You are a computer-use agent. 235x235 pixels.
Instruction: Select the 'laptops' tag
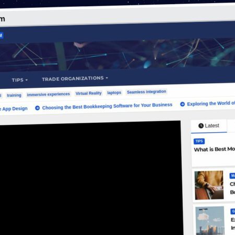(114, 92)
